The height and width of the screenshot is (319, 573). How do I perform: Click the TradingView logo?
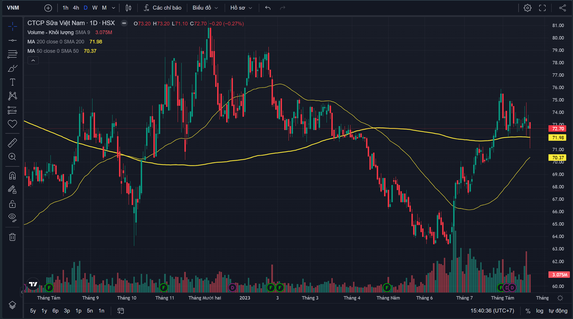pos(33,284)
